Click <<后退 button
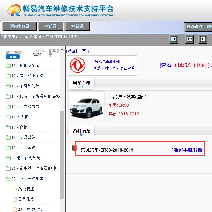This screenshot has height=212, width=212. coord(51,27)
